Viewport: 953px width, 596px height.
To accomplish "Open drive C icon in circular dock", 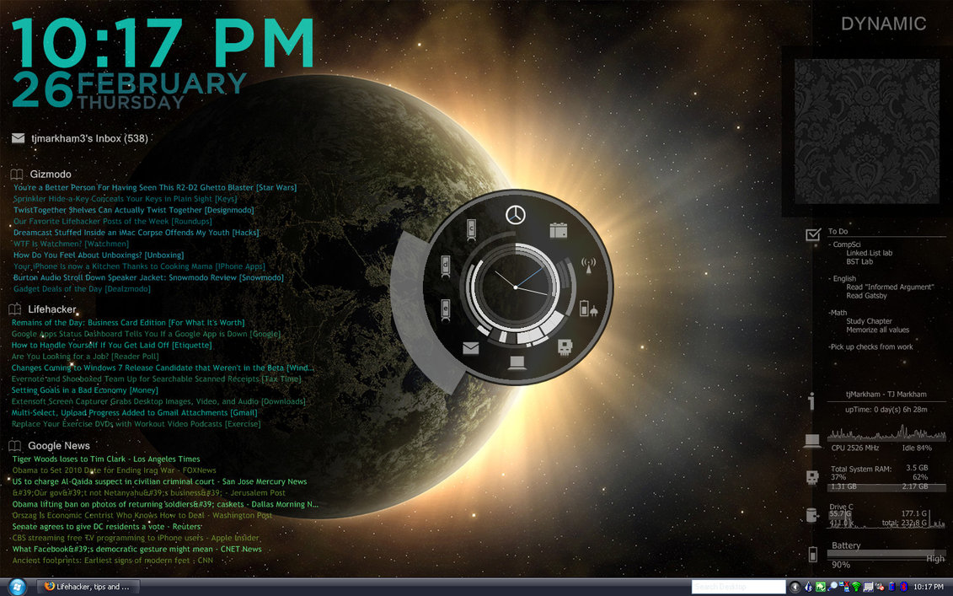I will point(471,228).
